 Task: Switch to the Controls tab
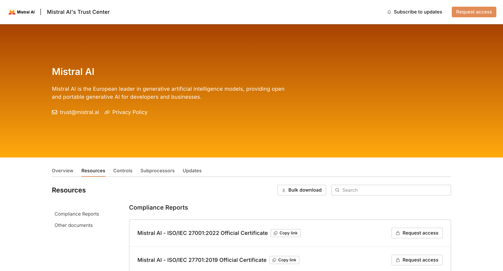click(123, 171)
